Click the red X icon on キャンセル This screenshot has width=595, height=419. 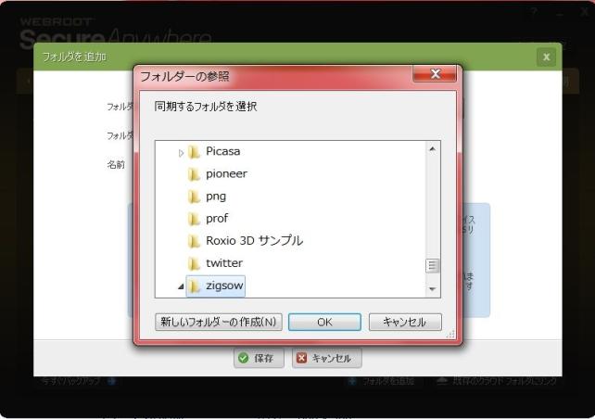click(302, 358)
